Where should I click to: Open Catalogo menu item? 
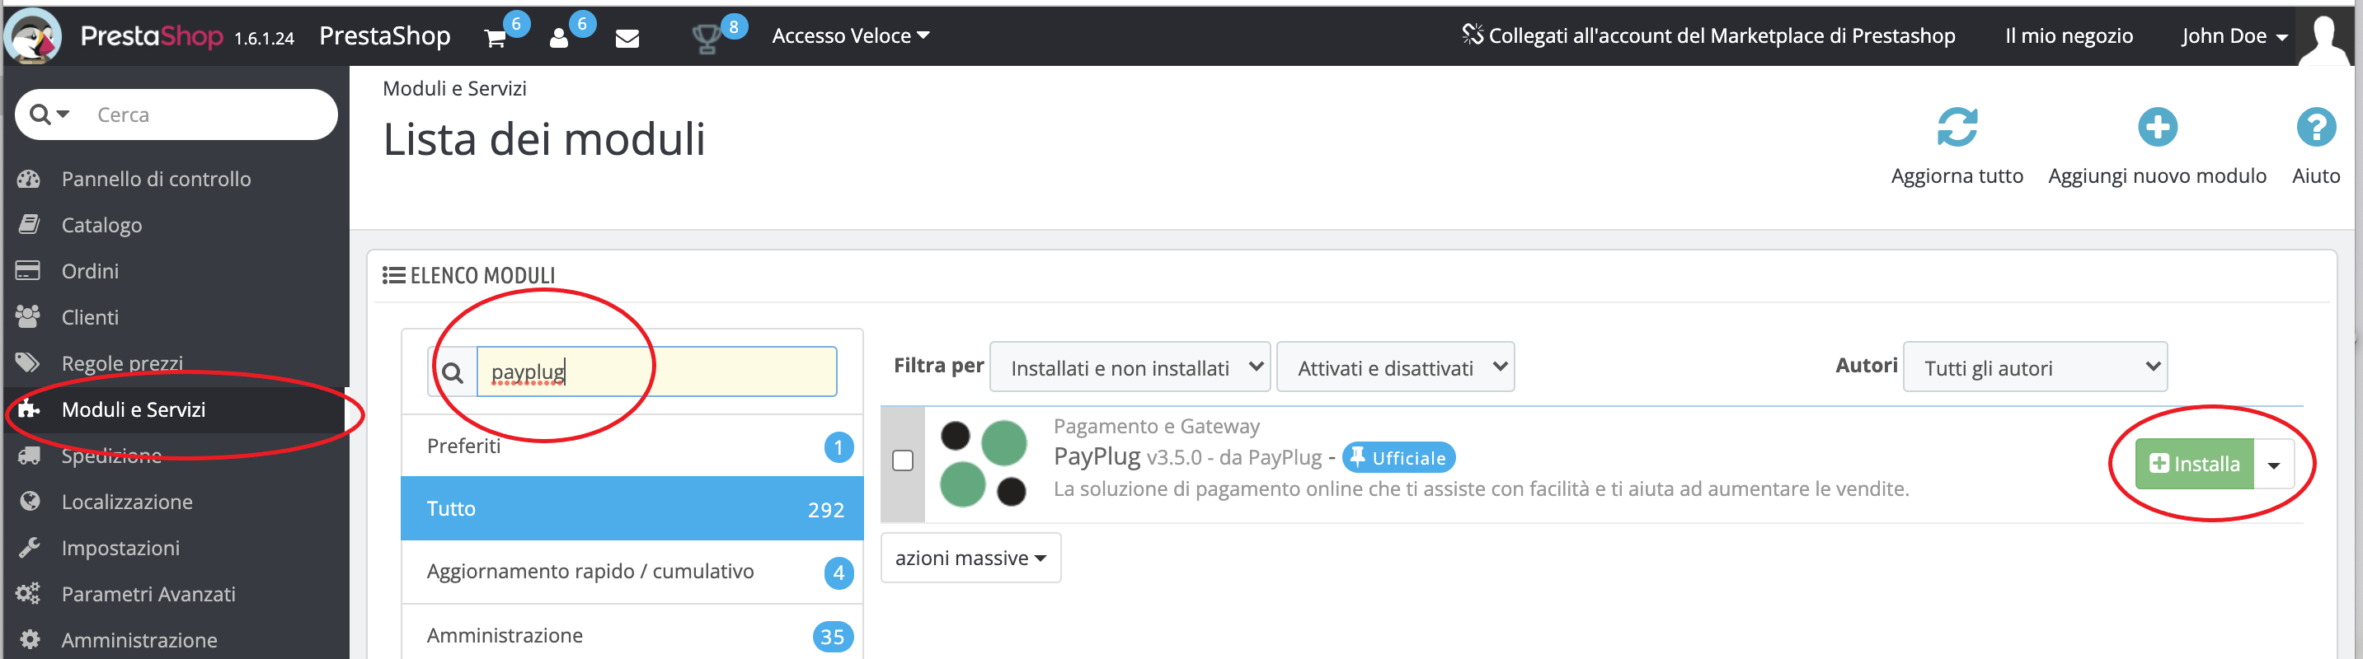tap(101, 225)
